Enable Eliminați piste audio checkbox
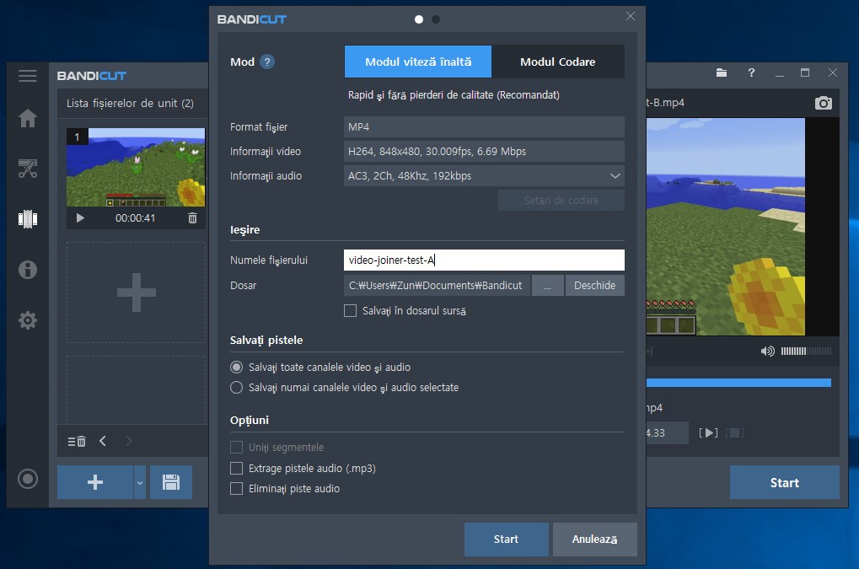The width and height of the screenshot is (859, 569). [x=236, y=488]
